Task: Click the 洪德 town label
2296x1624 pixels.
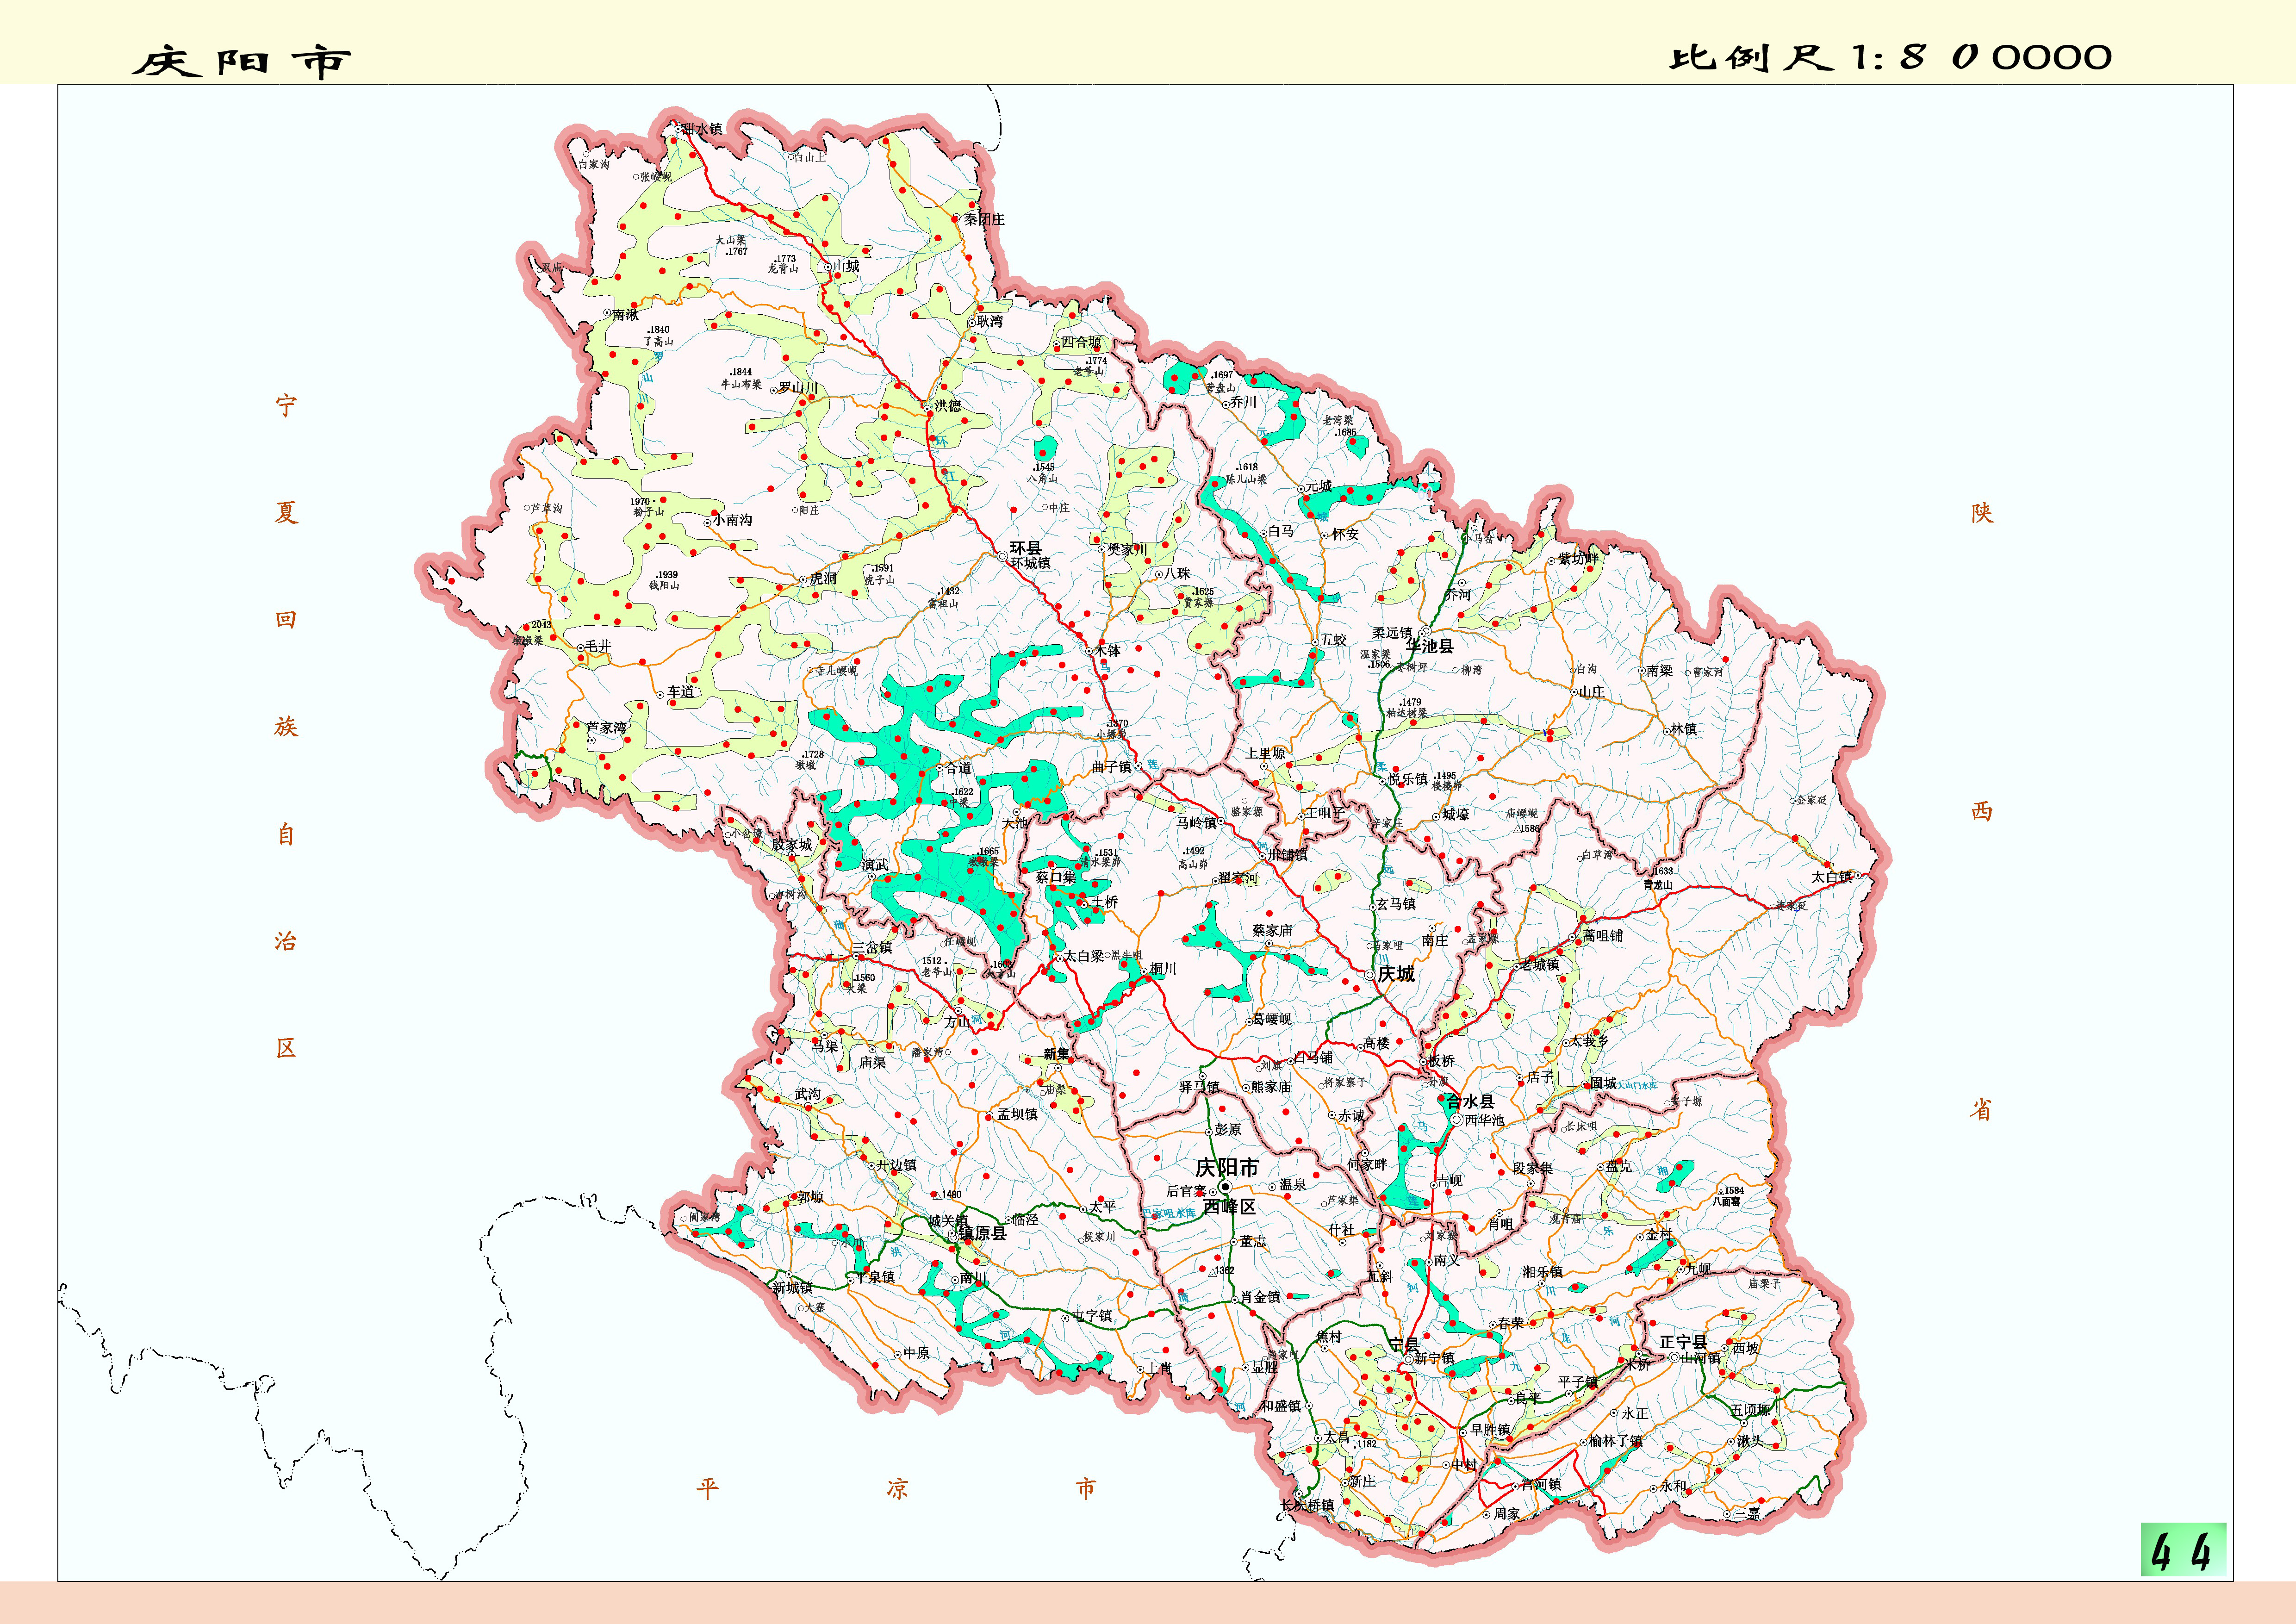Action: pyautogui.click(x=947, y=406)
